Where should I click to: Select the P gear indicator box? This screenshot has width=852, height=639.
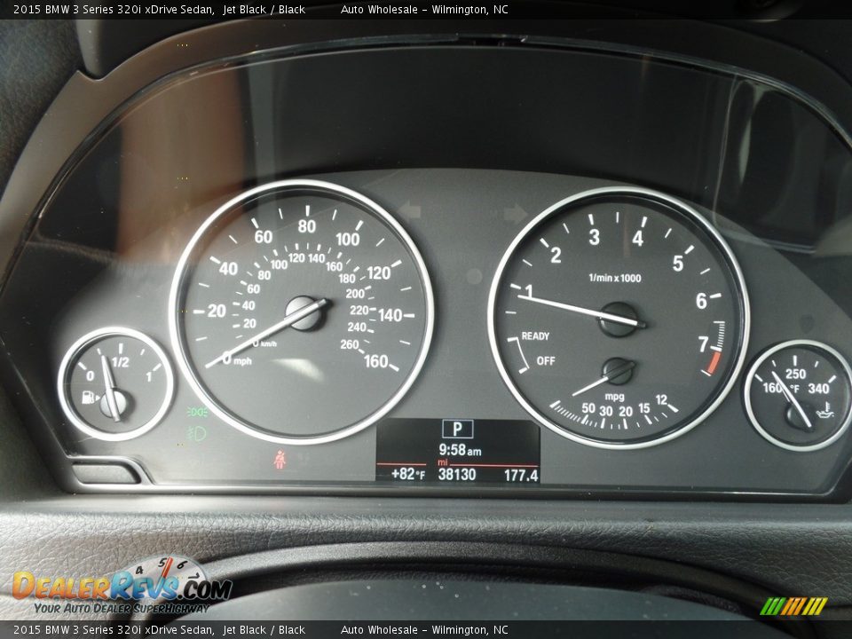click(458, 428)
